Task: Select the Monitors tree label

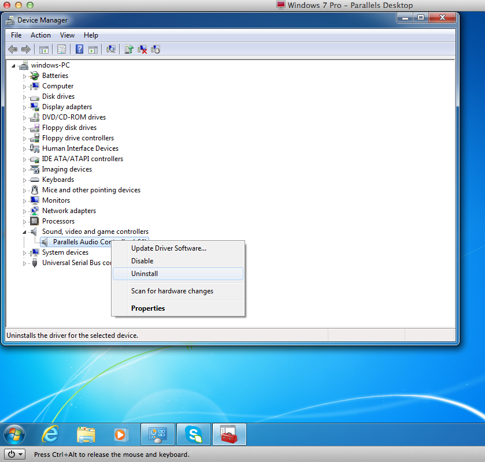Action: tap(56, 200)
